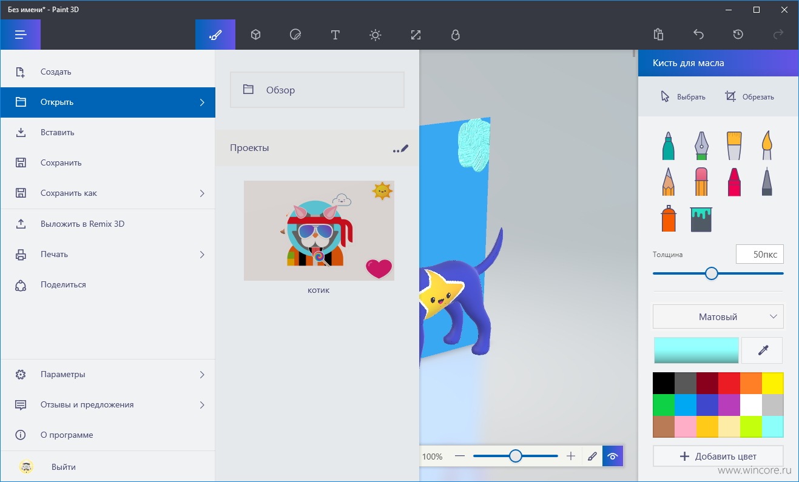The height and width of the screenshot is (482, 799).
Task: Pick the black color swatch
Action: click(x=664, y=384)
